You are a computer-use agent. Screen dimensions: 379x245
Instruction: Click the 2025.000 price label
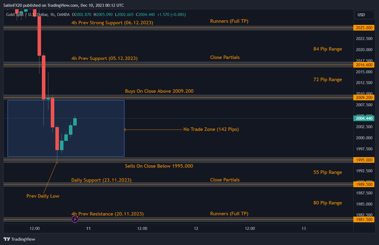click(x=364, y=28)
